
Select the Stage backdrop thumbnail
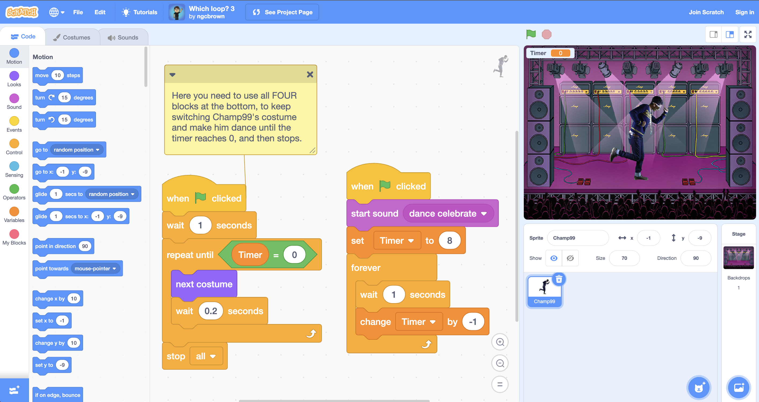tap(738, 257)
